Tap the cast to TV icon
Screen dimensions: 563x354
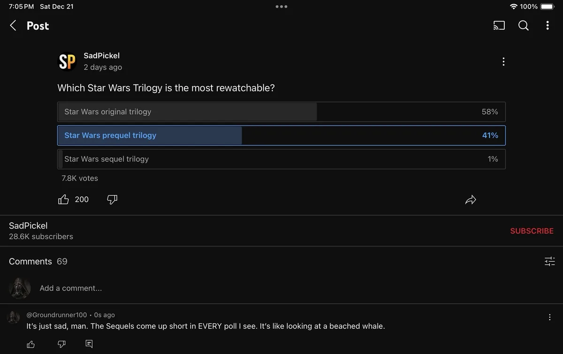tap(499, 26)
